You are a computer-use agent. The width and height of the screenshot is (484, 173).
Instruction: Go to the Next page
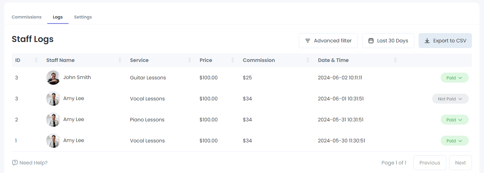tap(460, 163)
